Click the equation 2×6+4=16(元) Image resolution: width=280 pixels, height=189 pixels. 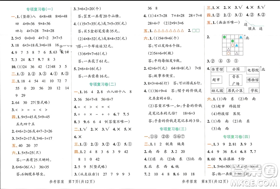(x=89, y=69)
